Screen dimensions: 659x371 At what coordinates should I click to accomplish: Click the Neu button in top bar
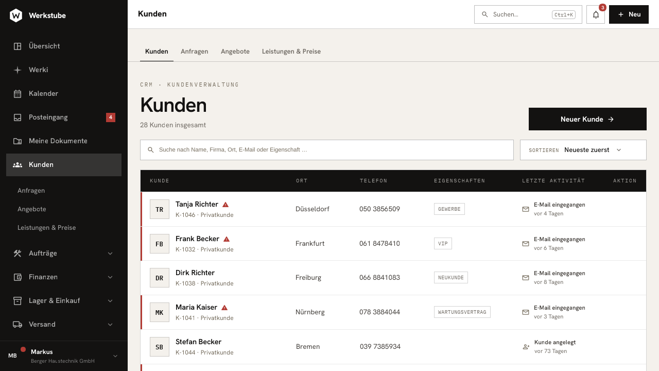[x=629, y=14]
